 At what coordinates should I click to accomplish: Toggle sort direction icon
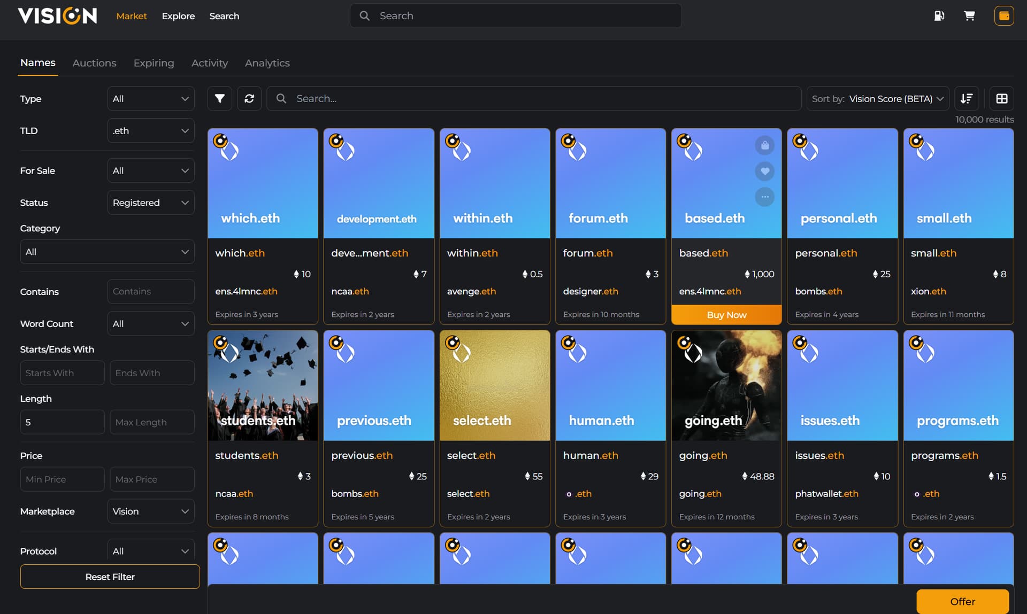(967, 98)
